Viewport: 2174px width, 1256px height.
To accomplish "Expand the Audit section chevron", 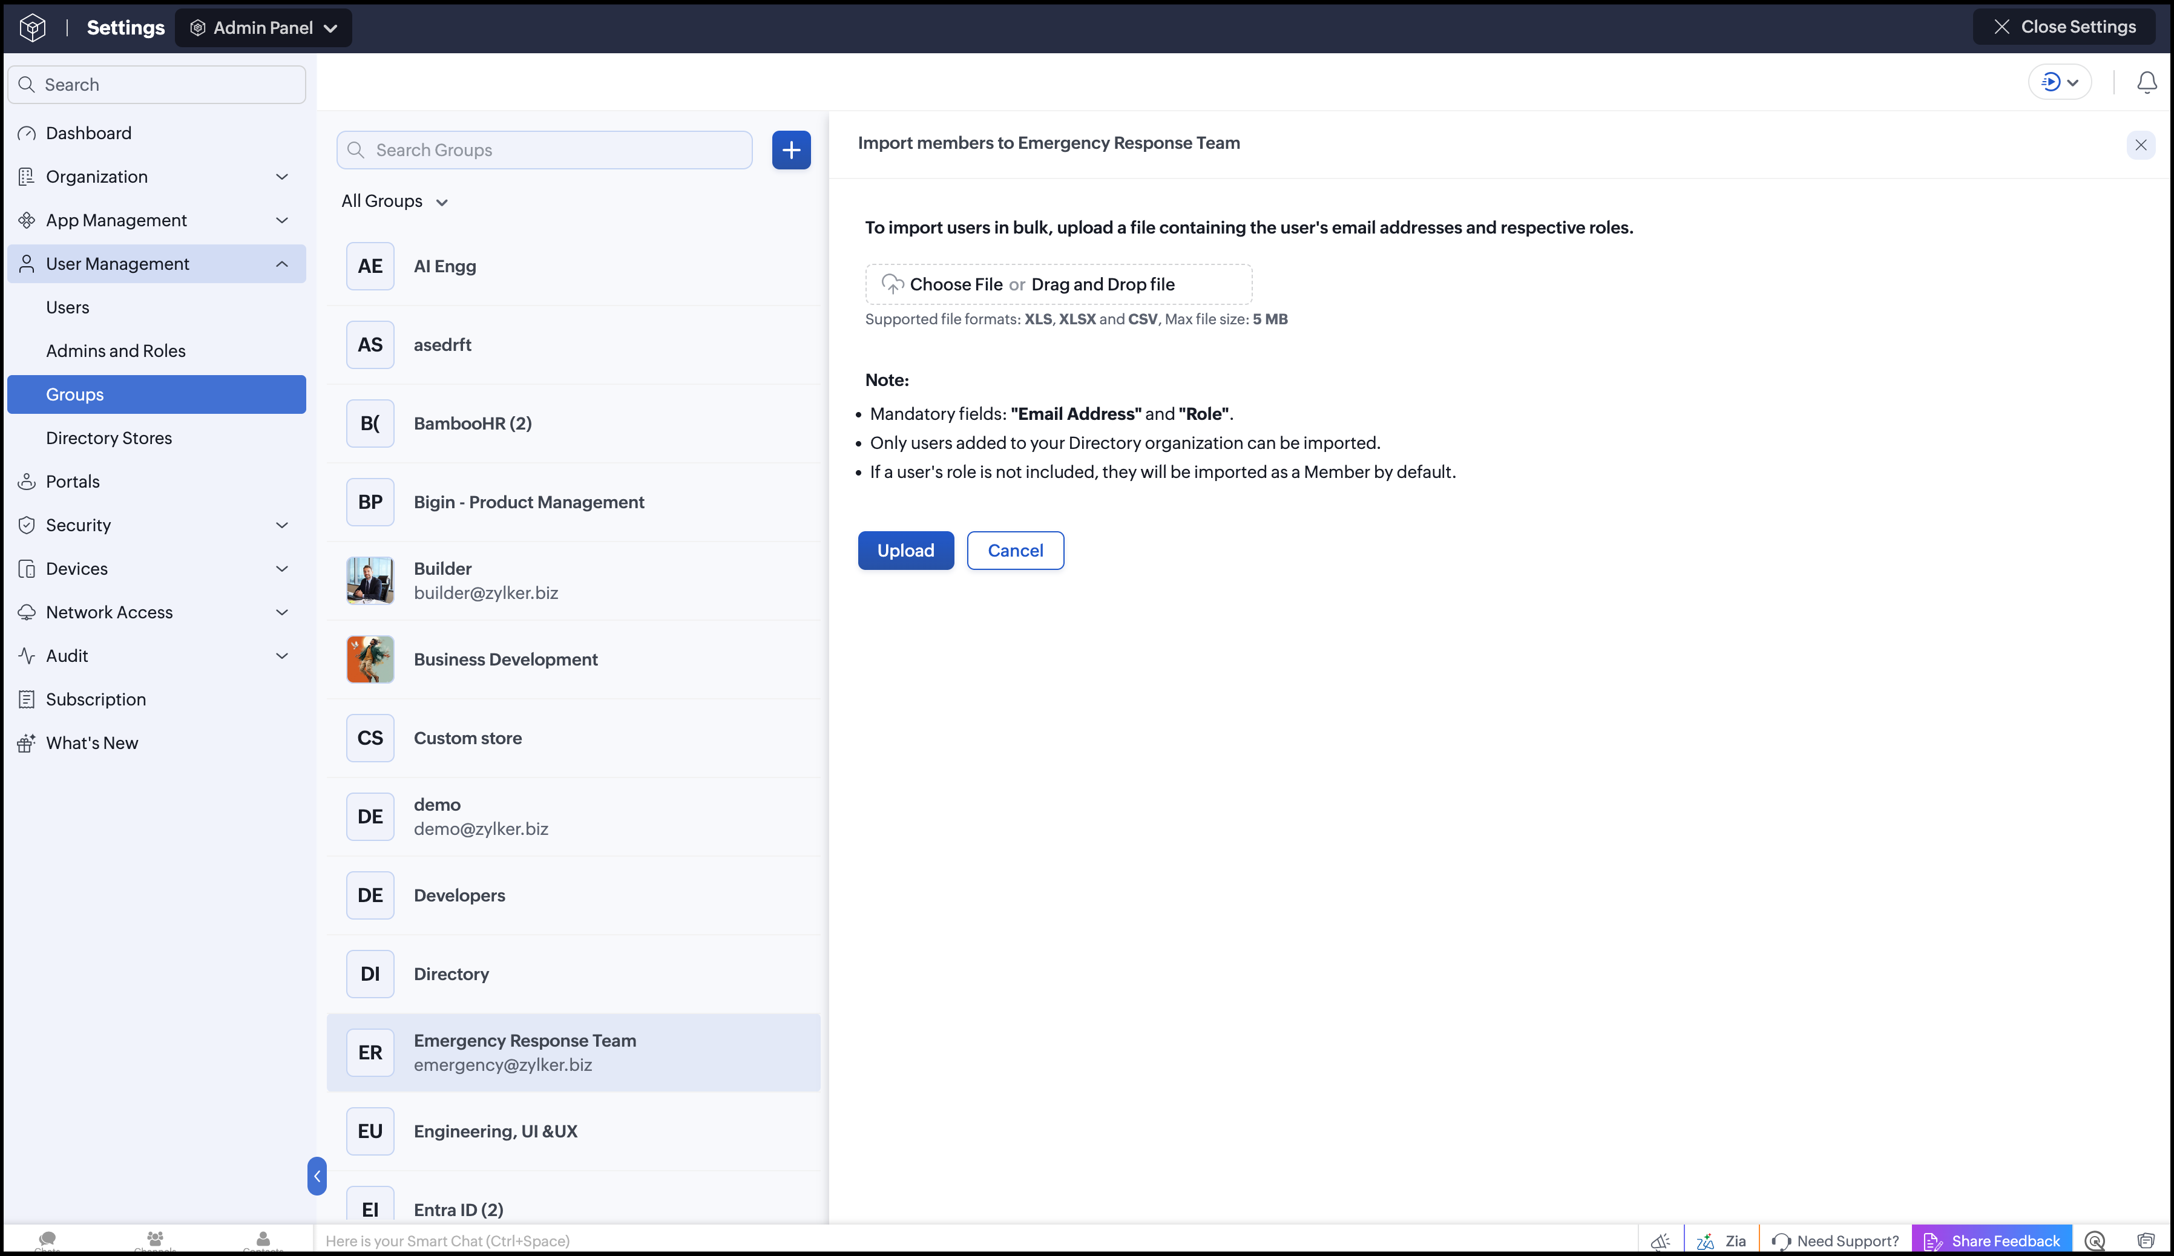I will (x=281, y=656).
